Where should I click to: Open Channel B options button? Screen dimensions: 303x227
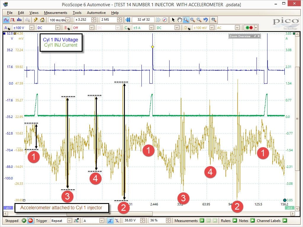(x=67, y=28)
